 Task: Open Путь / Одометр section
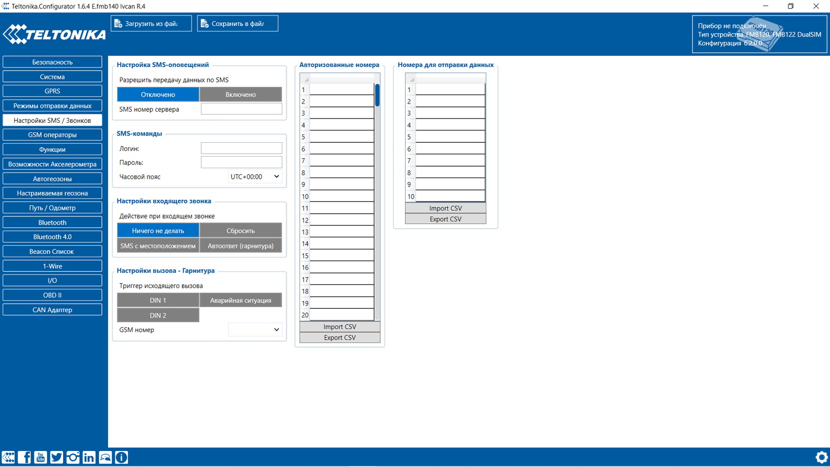point(52,207)
